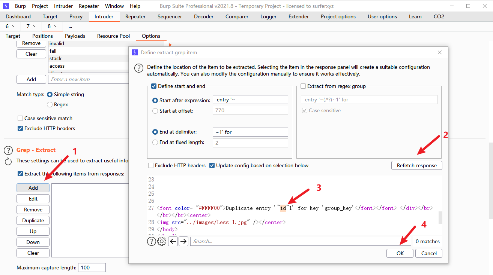Go to next search match arrow
The width and height of the screenshot is (493, 275).
pyautogui.click(x=183, y=241)
